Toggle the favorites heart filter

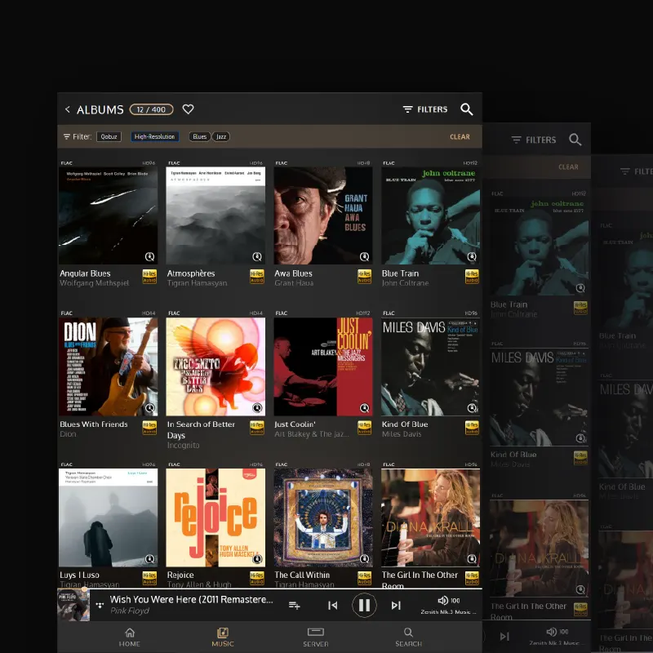pyautogui.click(x=189, y=109)
